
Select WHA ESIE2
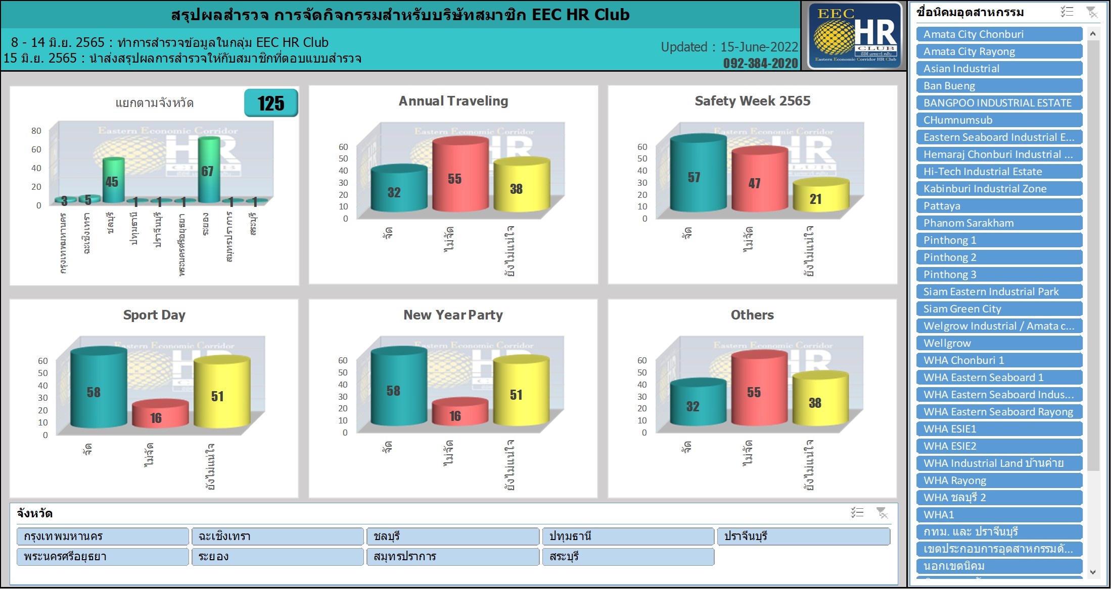point(999,446)
